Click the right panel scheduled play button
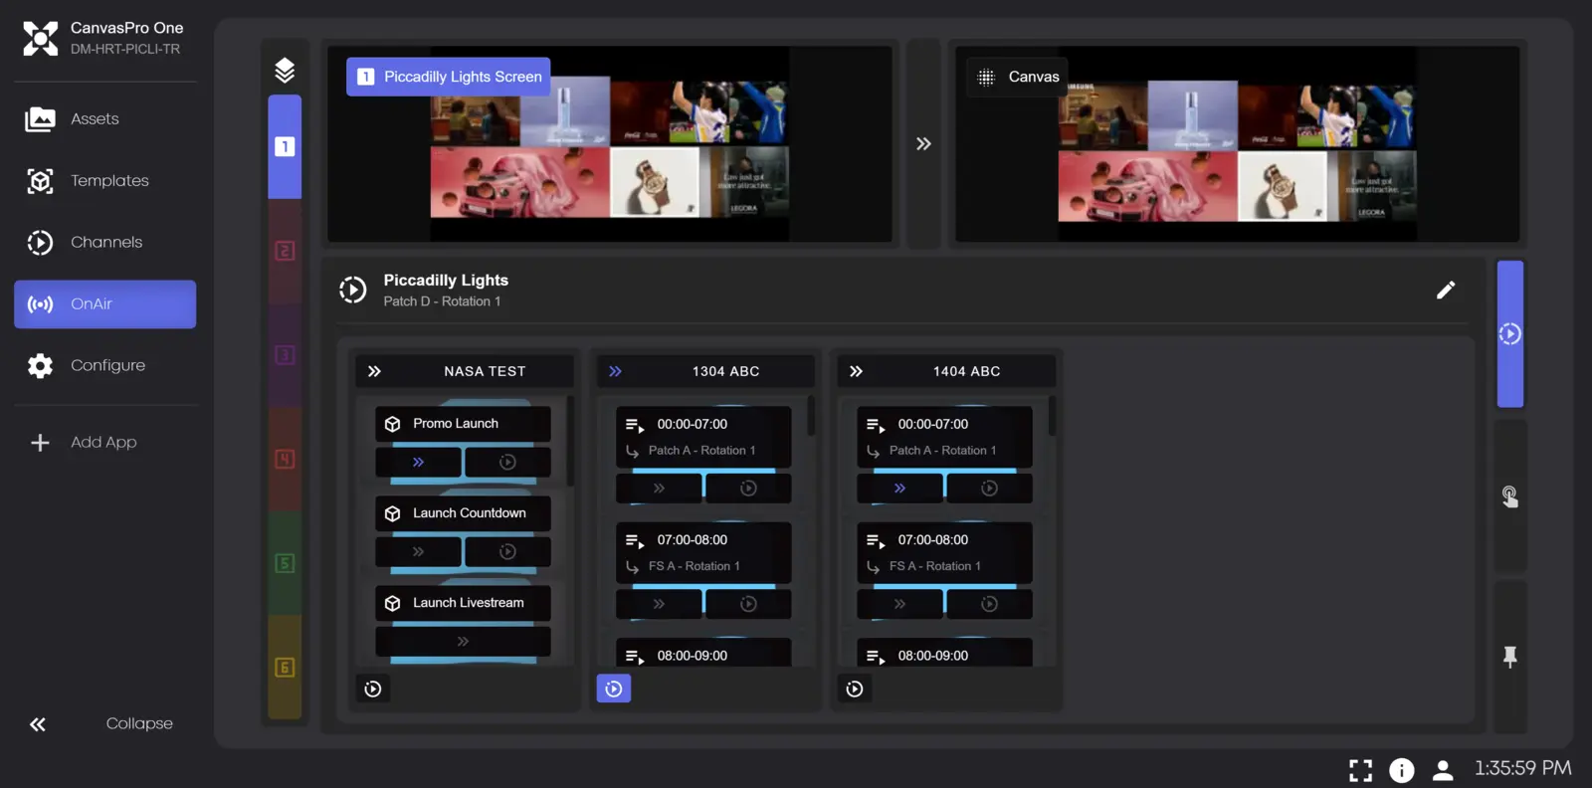The width and height of the screenshot is (1592, 788). [x=1510, y=334]
